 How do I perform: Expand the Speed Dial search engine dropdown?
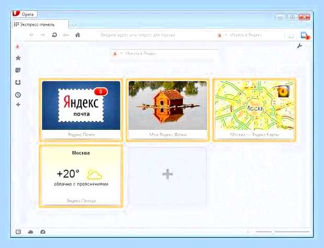pos(121,53)
